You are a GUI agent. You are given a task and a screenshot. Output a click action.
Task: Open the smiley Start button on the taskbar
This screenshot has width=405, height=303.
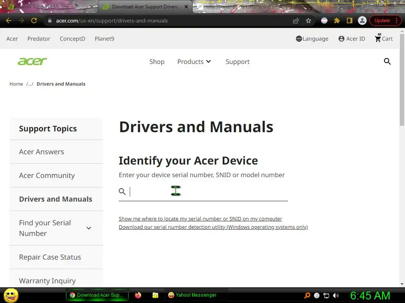click(x=11, y=295)
